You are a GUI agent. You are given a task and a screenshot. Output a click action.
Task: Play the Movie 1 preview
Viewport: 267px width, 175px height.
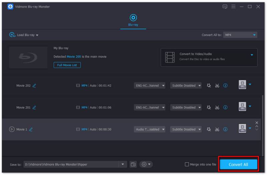12,129
